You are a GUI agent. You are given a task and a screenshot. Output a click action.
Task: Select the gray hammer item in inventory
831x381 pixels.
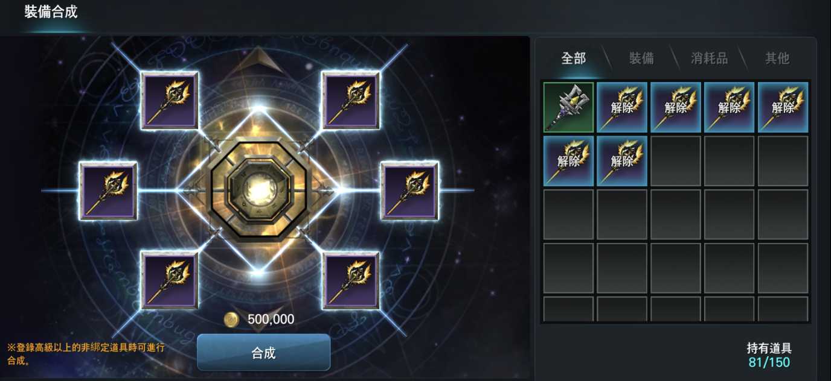[568, 107]
